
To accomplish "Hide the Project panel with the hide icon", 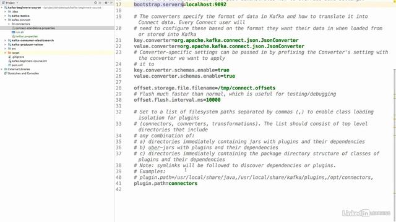I will coord(111,2).
